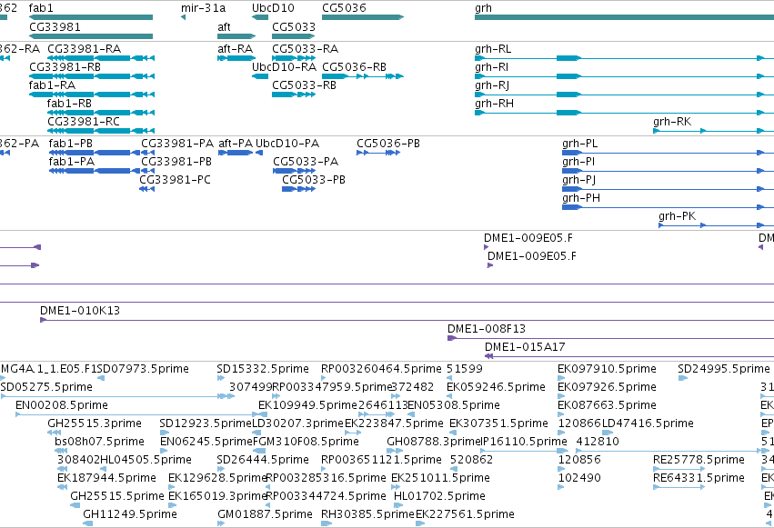Screen dimensions: 774x528
Task: Select the fab1-PB protein label
Action: tap(71, 144)
